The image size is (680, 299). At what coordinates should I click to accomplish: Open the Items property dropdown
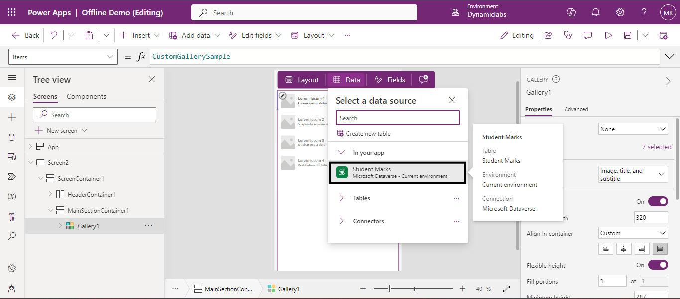[x=63, y=57]
